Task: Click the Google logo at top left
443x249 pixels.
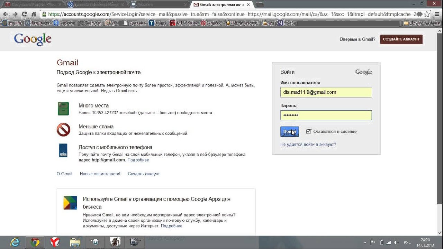Action: tap(33, 39)
